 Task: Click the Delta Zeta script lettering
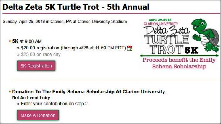[x=167, y=30]
